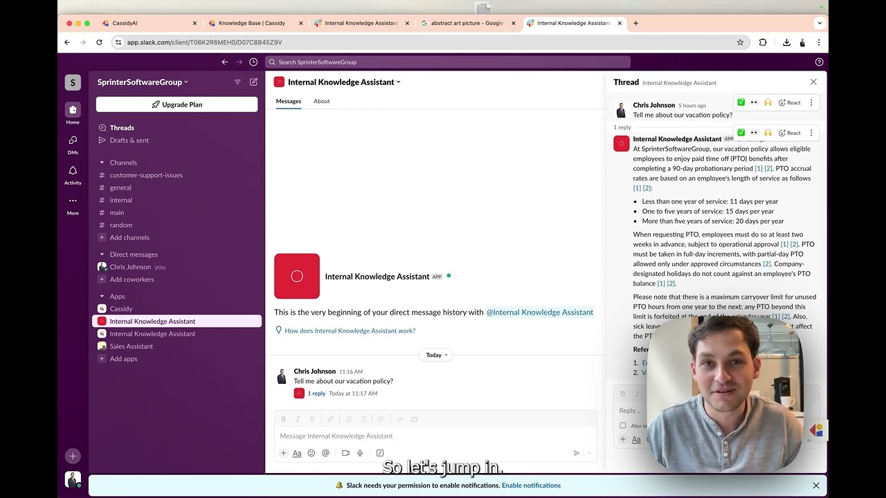Click React on Internal Knowledge Assistant reply
The width and height of the screenshot is (886, 498).
[790, 133]
